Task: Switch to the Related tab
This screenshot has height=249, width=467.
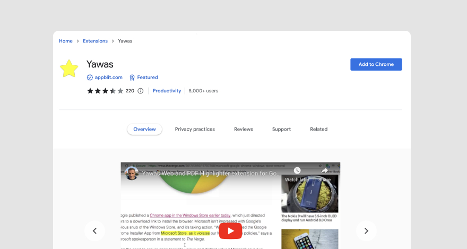Action: tap(319, 129)
